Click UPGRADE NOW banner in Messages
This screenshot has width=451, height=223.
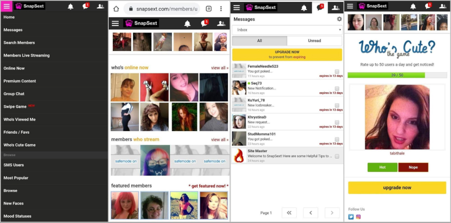(x=287, y=54)
